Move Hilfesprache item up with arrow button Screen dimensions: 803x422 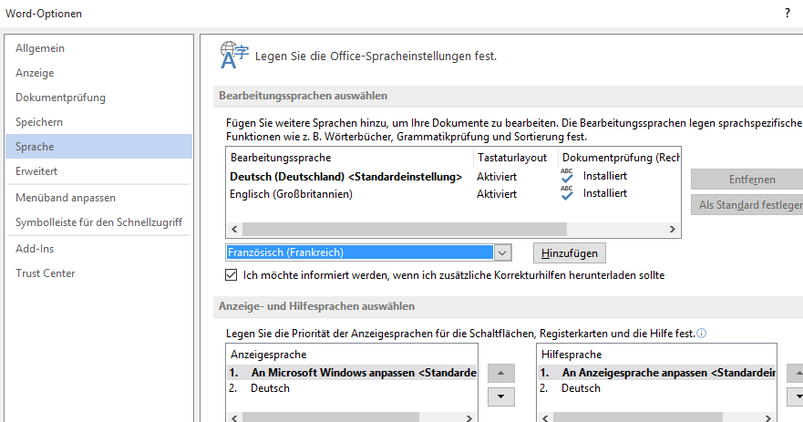point(796,374)
